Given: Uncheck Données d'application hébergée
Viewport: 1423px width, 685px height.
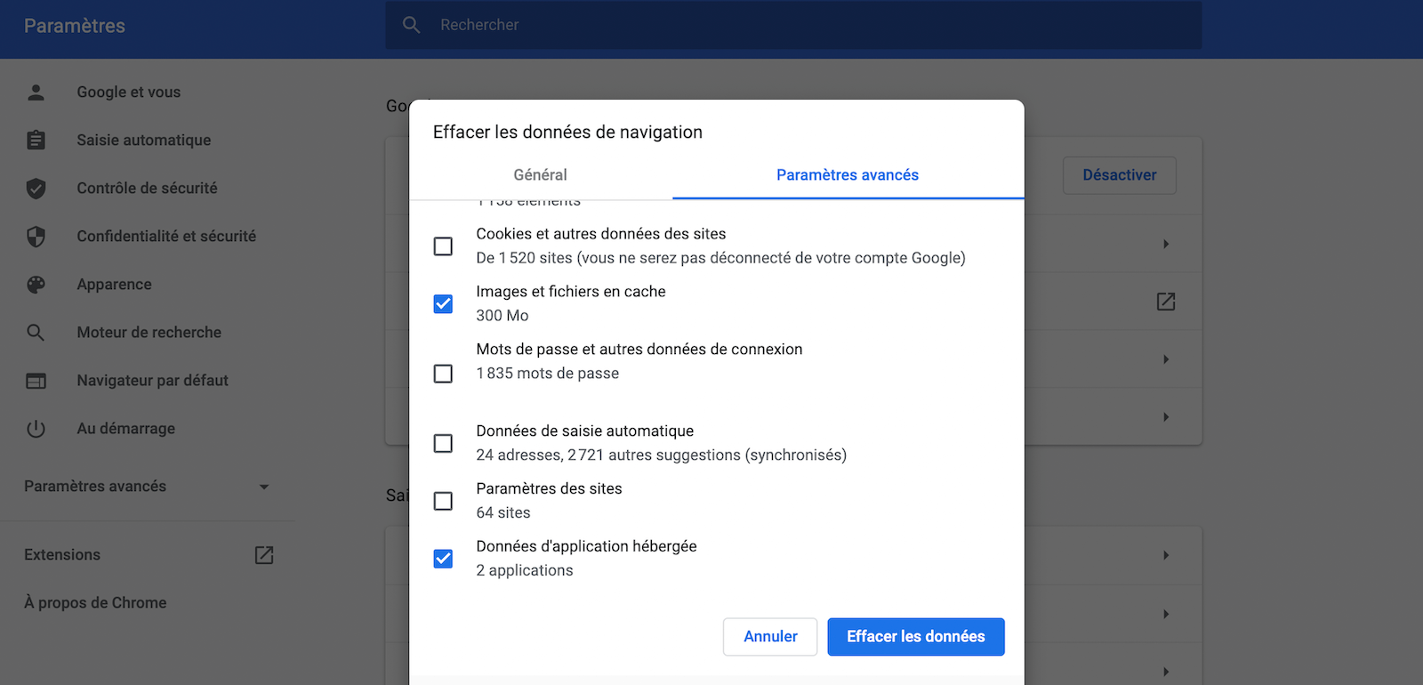Looking at the screenshot, I should (x=443, y=559).
